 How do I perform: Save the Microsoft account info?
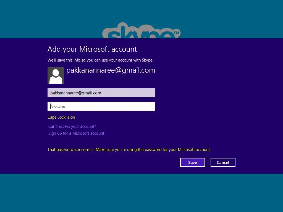[x=193, y=162]
